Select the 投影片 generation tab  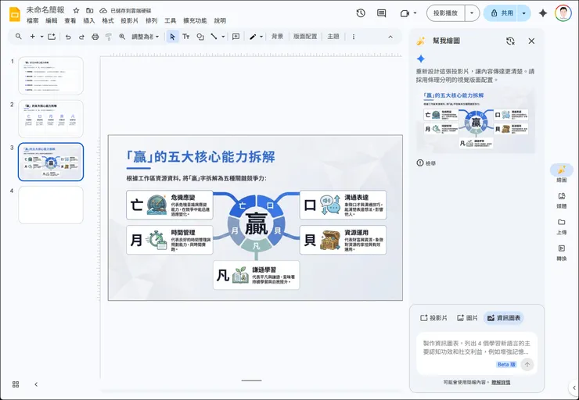point(434,318)
